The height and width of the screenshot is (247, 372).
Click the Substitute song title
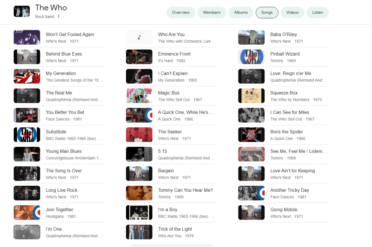[x=56, y=132]
